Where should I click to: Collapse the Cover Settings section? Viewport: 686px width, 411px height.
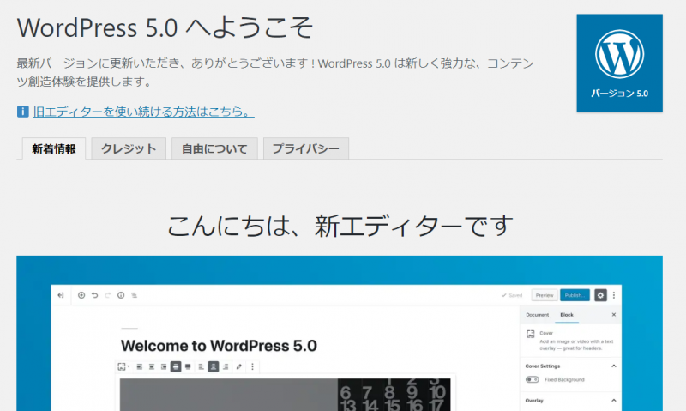613,366
